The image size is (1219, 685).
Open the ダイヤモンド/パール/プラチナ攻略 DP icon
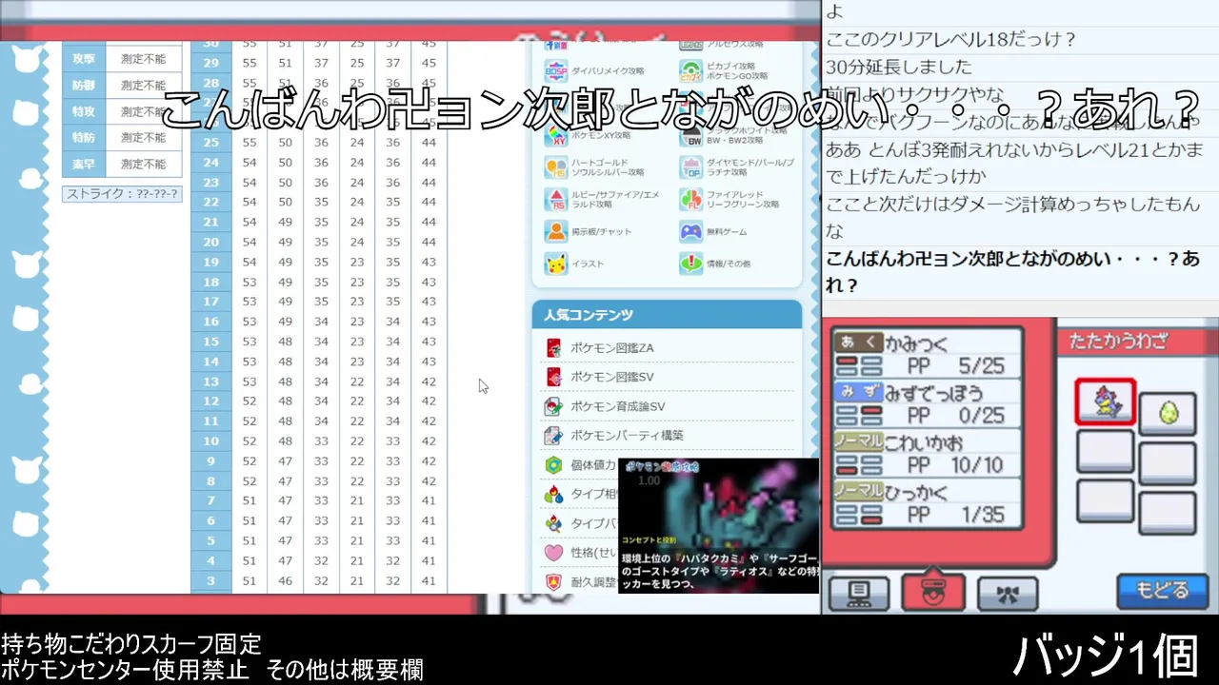(x=691, y=168)
